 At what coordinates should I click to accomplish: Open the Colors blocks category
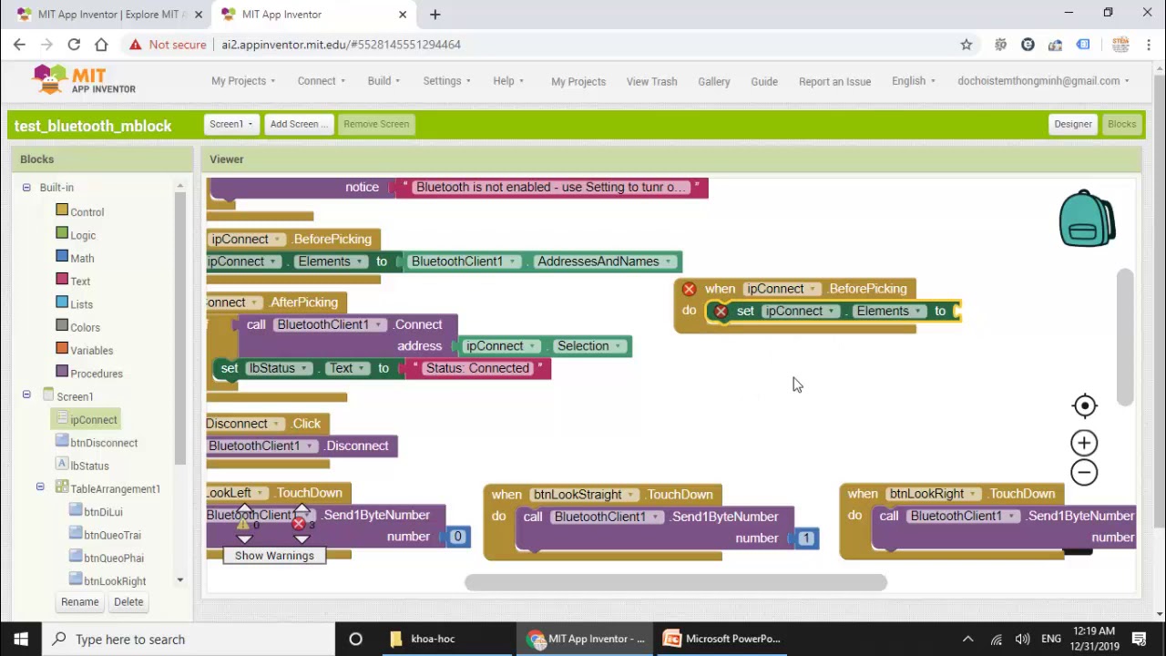pyautogui.click(x=85, y=327)
